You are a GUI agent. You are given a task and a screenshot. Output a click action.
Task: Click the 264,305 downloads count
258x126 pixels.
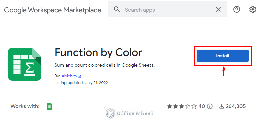[x=236, y=106]
